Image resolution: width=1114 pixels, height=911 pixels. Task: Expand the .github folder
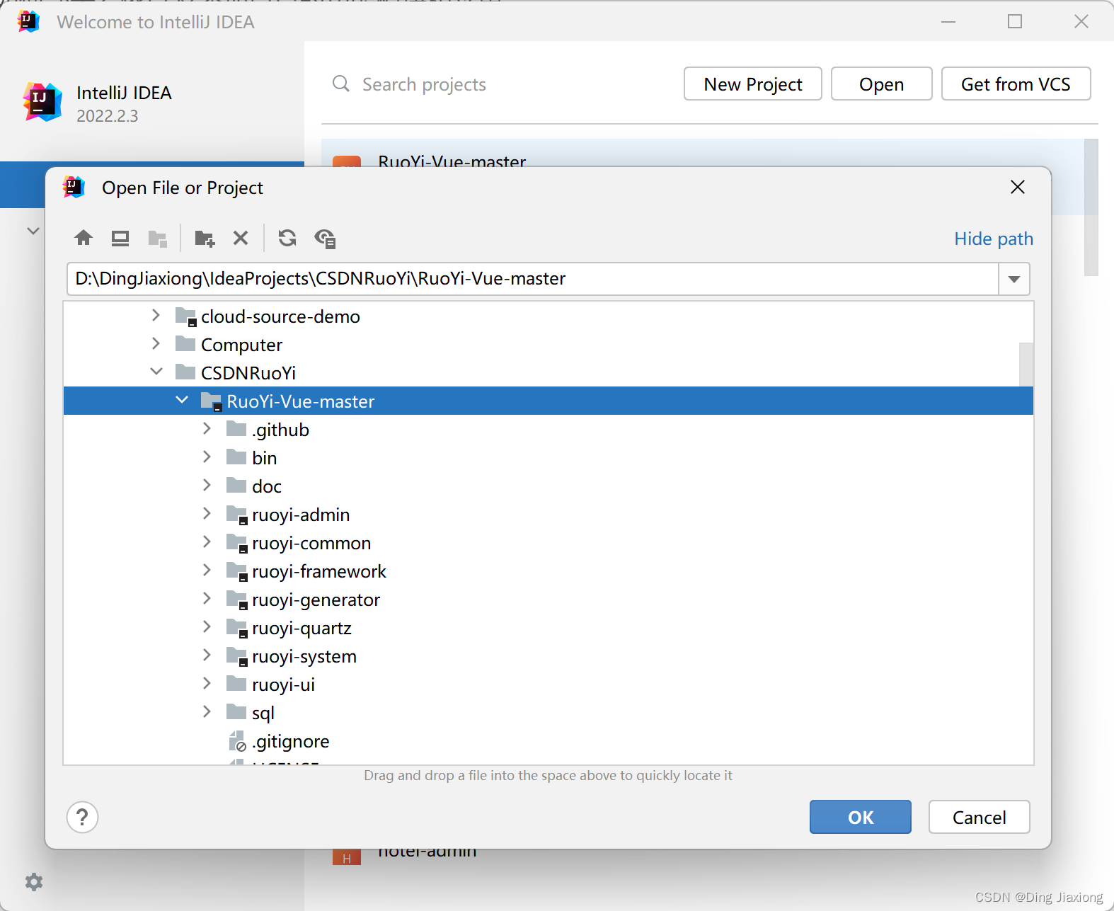click(x=207, y=429)
